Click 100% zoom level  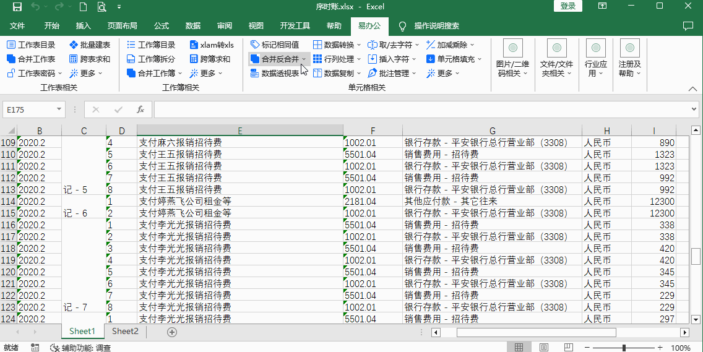click(x=681, y=348)
